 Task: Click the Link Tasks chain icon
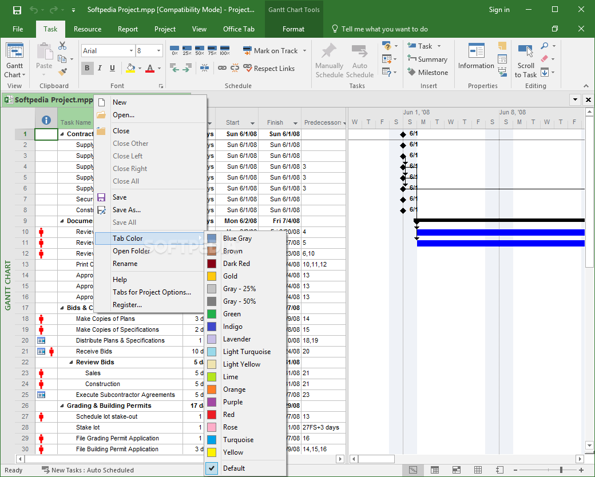pyautogui.click(x=222, y=68)
